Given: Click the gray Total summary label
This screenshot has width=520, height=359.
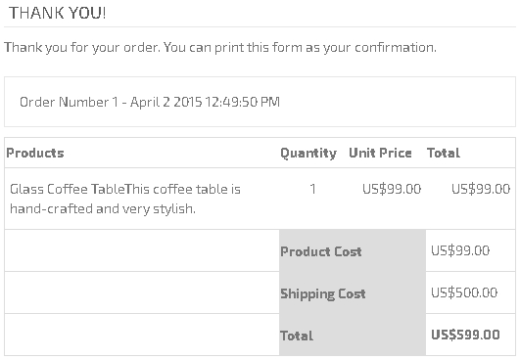Looking at the screenshot, I should tap(297, 336).
